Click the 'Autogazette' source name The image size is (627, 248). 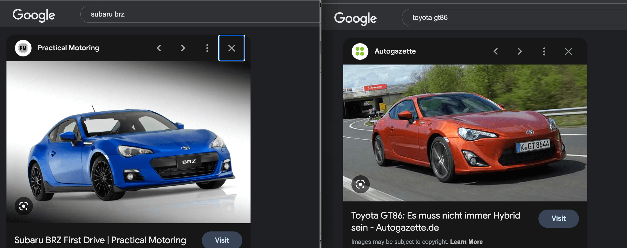tap(395, 51)
